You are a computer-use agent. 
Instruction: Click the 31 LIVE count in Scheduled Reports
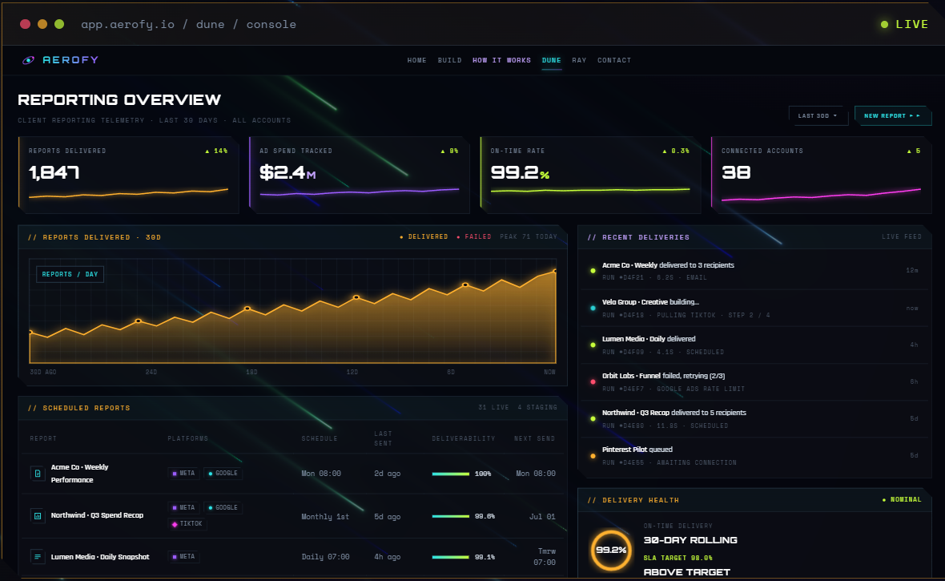pos(493,408)
